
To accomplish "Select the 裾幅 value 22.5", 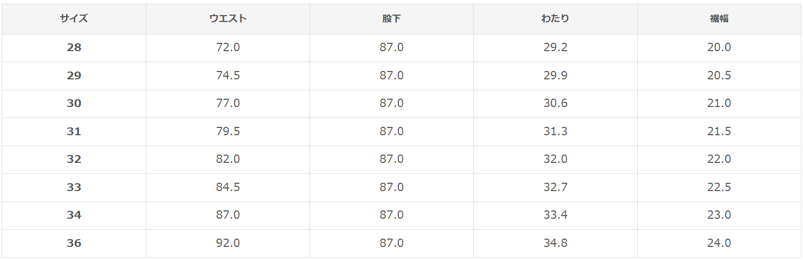I will coord(719,187).
